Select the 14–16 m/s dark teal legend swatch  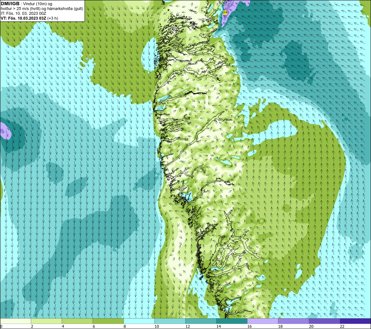click(x=232, y=321)
